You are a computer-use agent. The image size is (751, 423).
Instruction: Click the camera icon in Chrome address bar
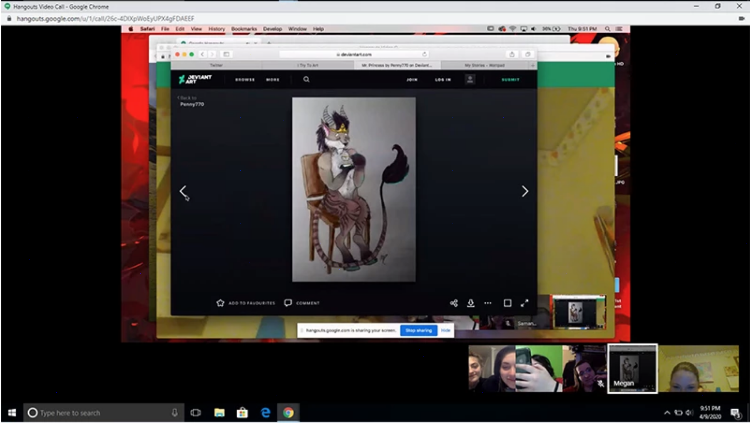coord(741,18)
